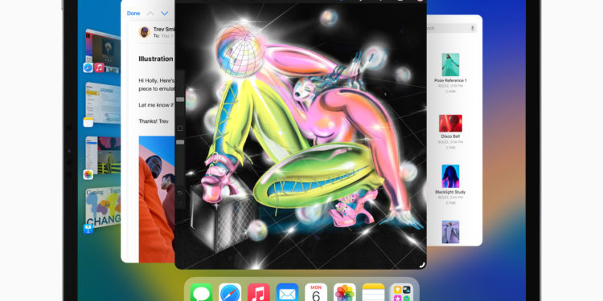
Task: Tap the Keynote icon in Stage Manager strip
Action: 88,230
